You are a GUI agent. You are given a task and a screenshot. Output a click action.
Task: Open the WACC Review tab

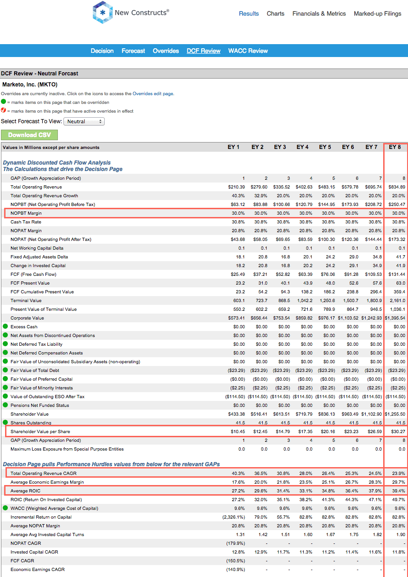[x=248, y=51]
